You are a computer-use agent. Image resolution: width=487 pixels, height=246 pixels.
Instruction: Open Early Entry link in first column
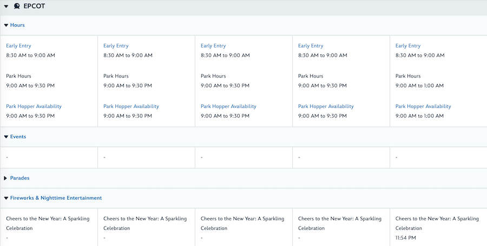[18, 46]
